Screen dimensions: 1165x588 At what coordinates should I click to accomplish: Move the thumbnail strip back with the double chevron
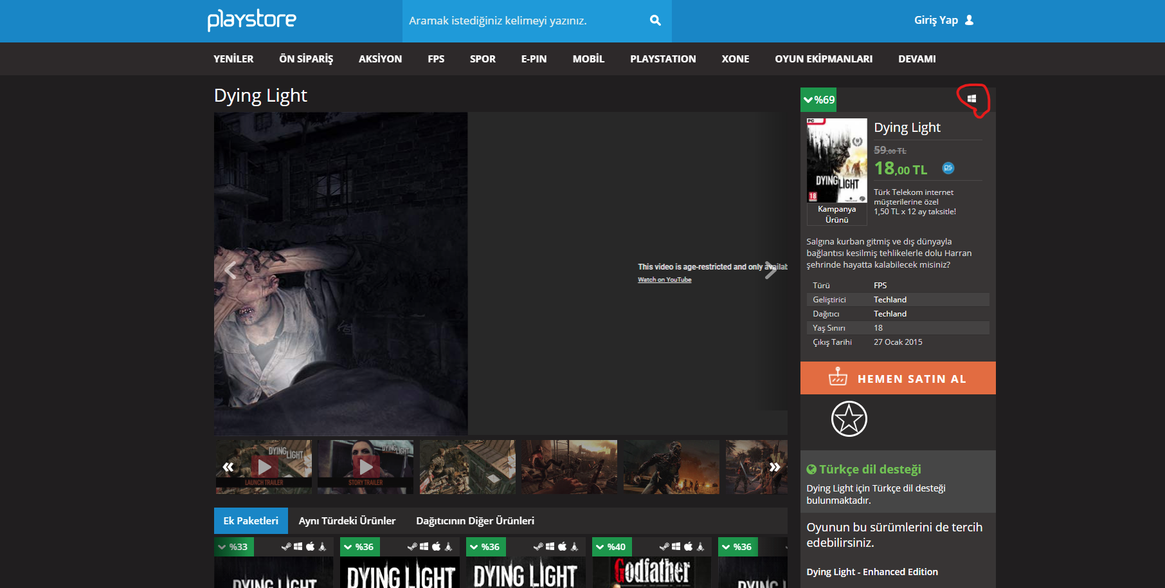tap(228, 467)
